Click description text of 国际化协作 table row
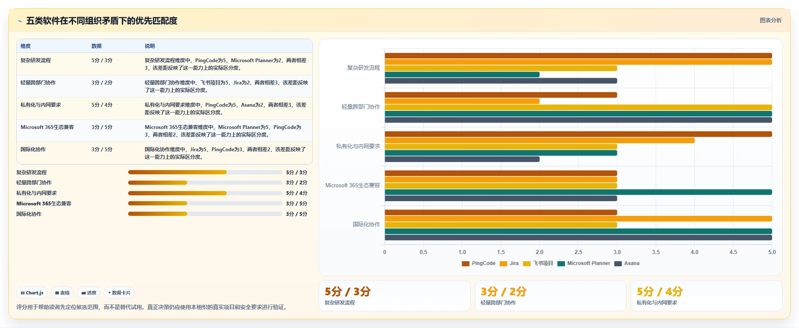The width and height of the screenshot is (799, 328). (x=225, y=153)
